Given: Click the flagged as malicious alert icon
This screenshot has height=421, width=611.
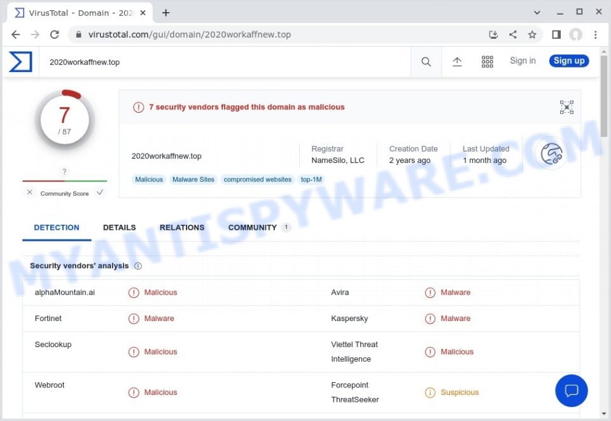Looking at the screenshot, I should point(138,107).
